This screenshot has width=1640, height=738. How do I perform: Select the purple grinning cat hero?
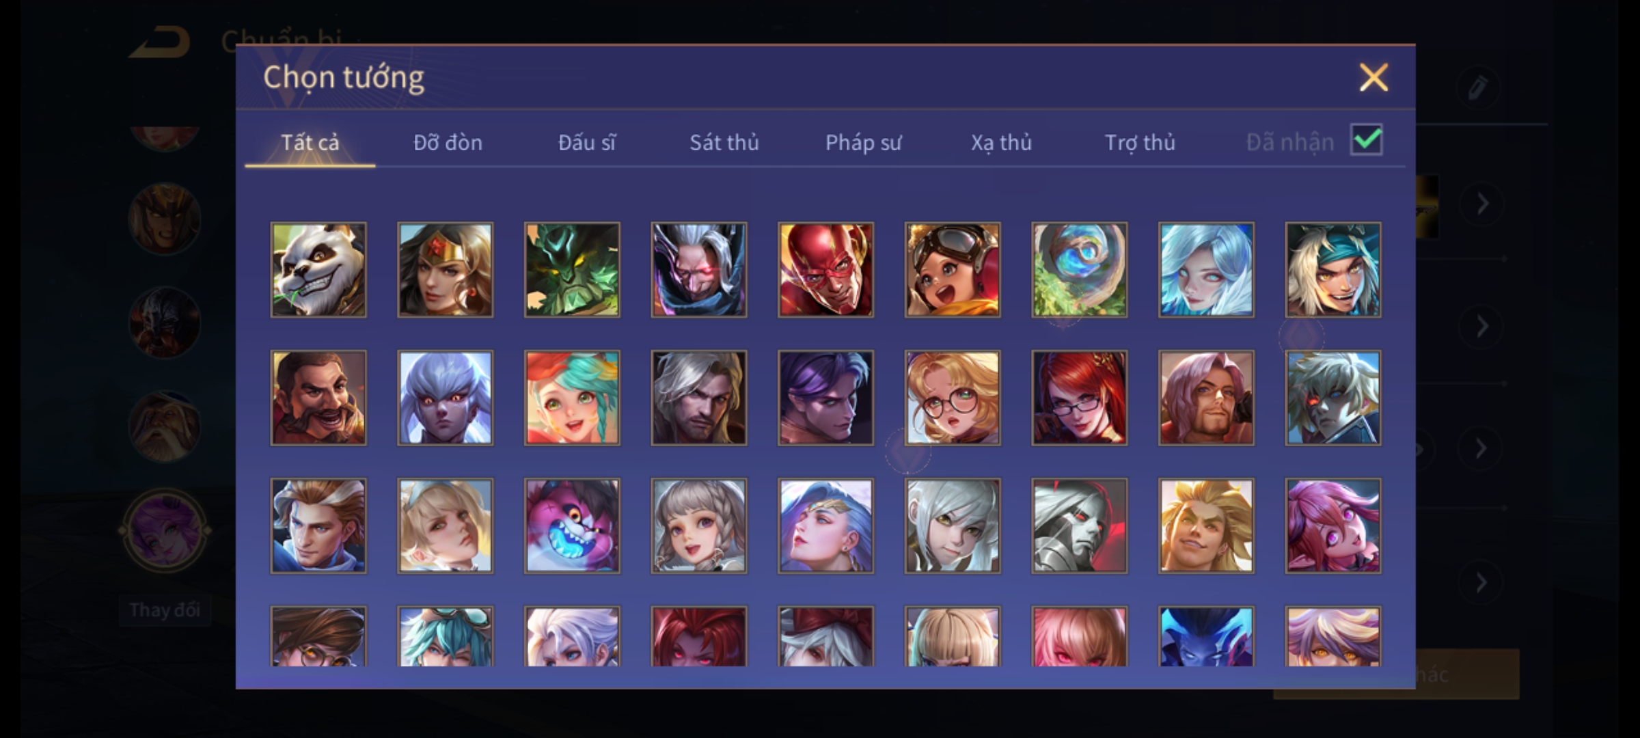pyautogui.click(x=572, y=525)
